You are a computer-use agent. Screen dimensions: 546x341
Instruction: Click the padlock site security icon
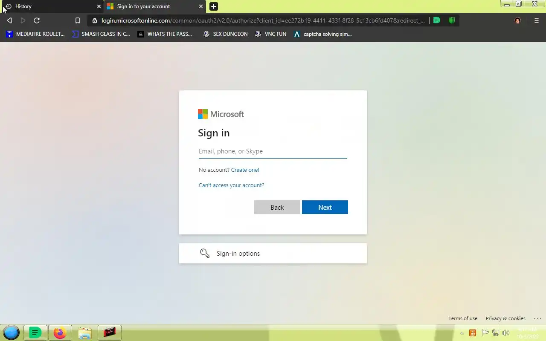click(x=95, y=20)
